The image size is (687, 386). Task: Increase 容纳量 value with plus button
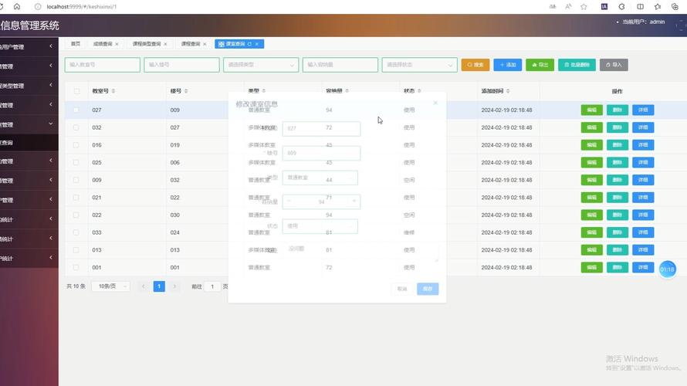pos(354,201)
